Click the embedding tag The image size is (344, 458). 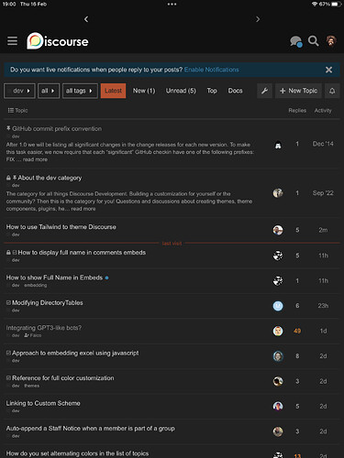(36, 285)
